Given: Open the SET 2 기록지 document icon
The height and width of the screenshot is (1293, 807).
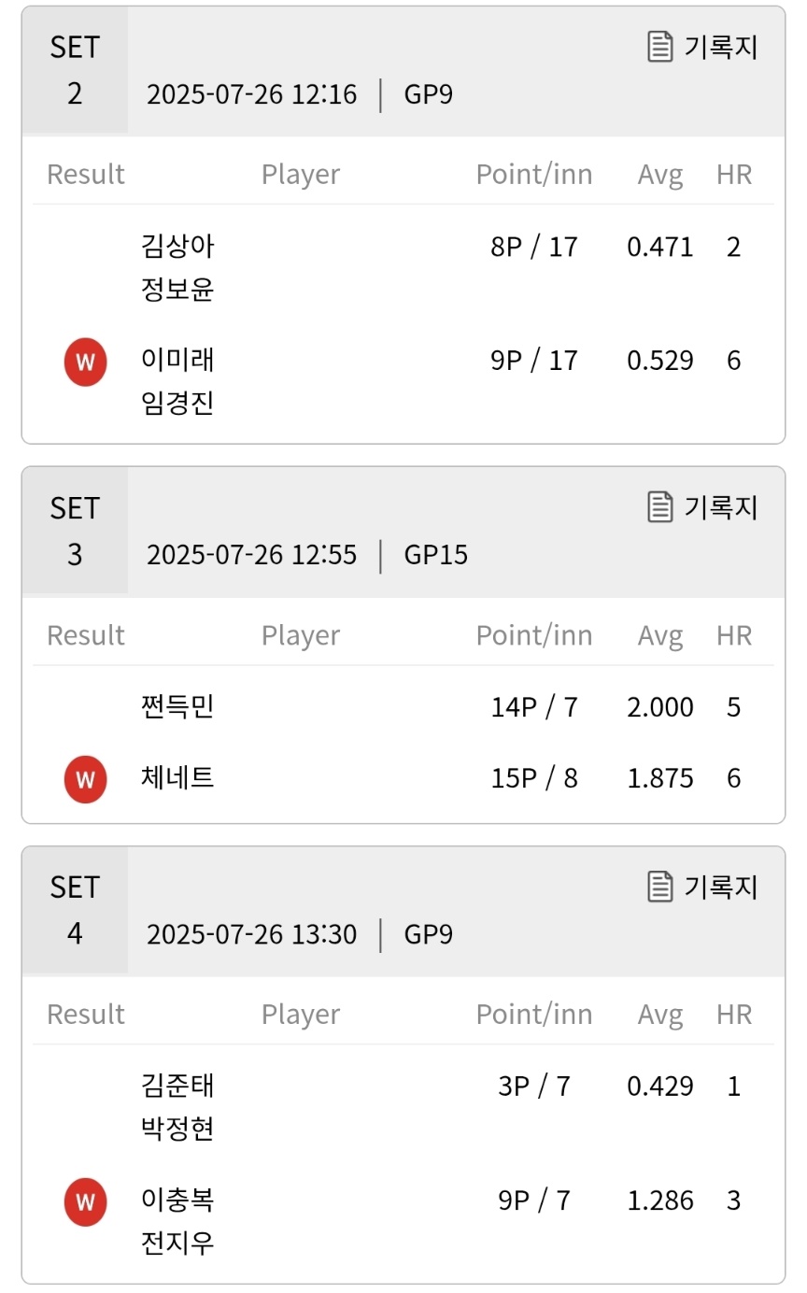Looking at the screenshot, I should click(659, 47).
